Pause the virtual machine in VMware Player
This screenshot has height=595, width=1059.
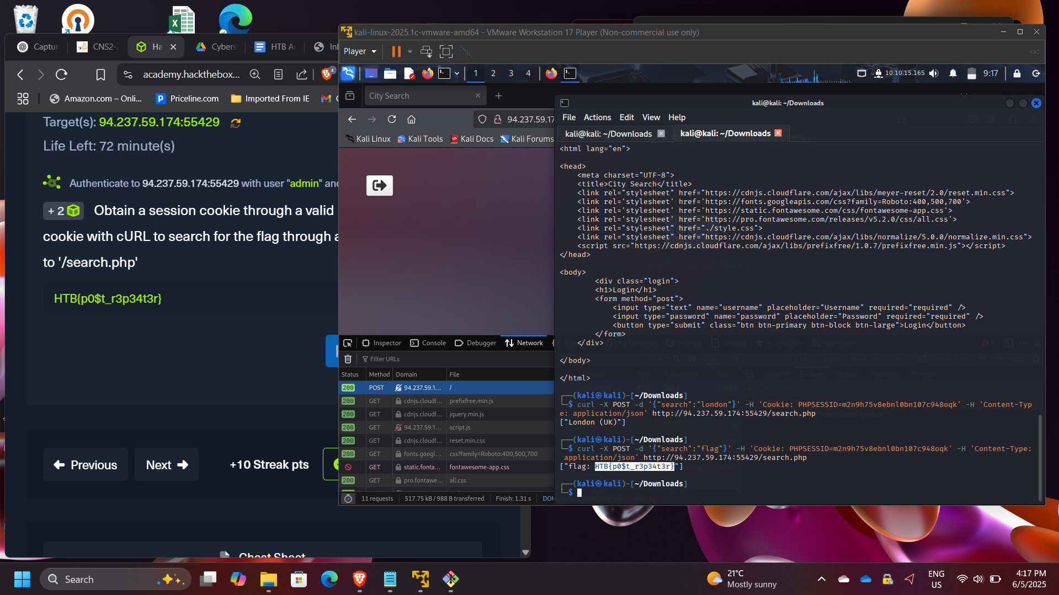(x=396, y=51)
